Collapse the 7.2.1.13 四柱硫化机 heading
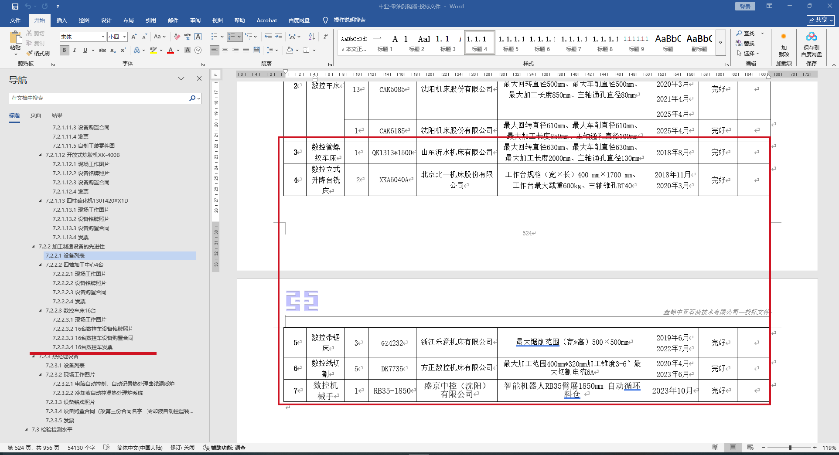The image size is (839, 455). pos(41,201)
